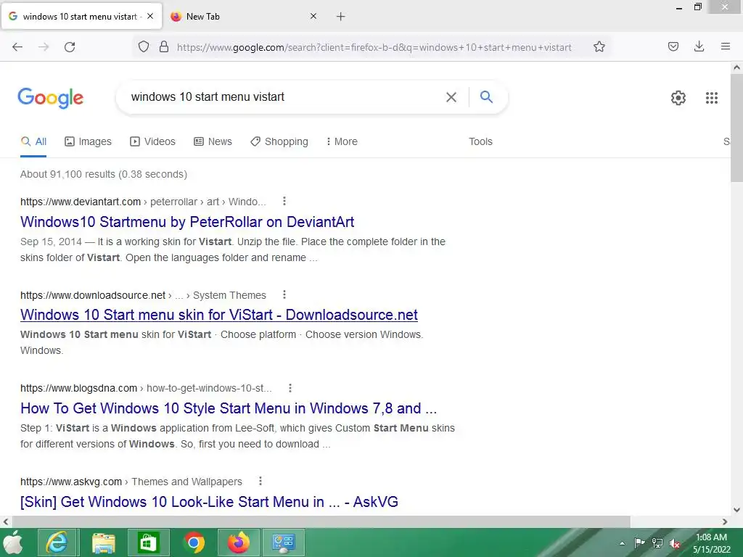Expand the More search categories menu

coord(342,141)
